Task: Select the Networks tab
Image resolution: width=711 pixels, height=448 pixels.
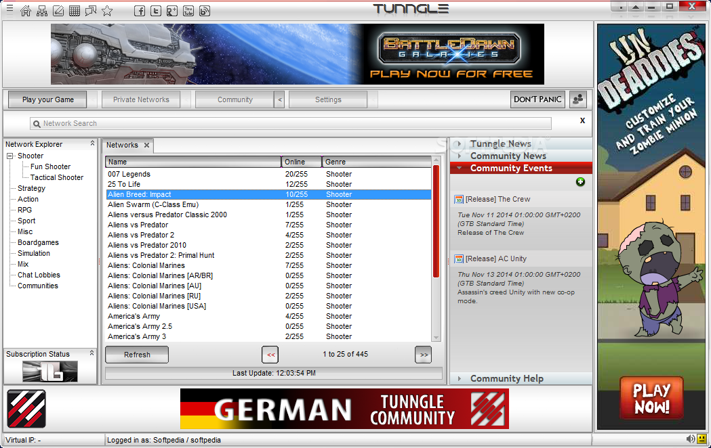Action: pyautogui.click(x=122, y=145)
